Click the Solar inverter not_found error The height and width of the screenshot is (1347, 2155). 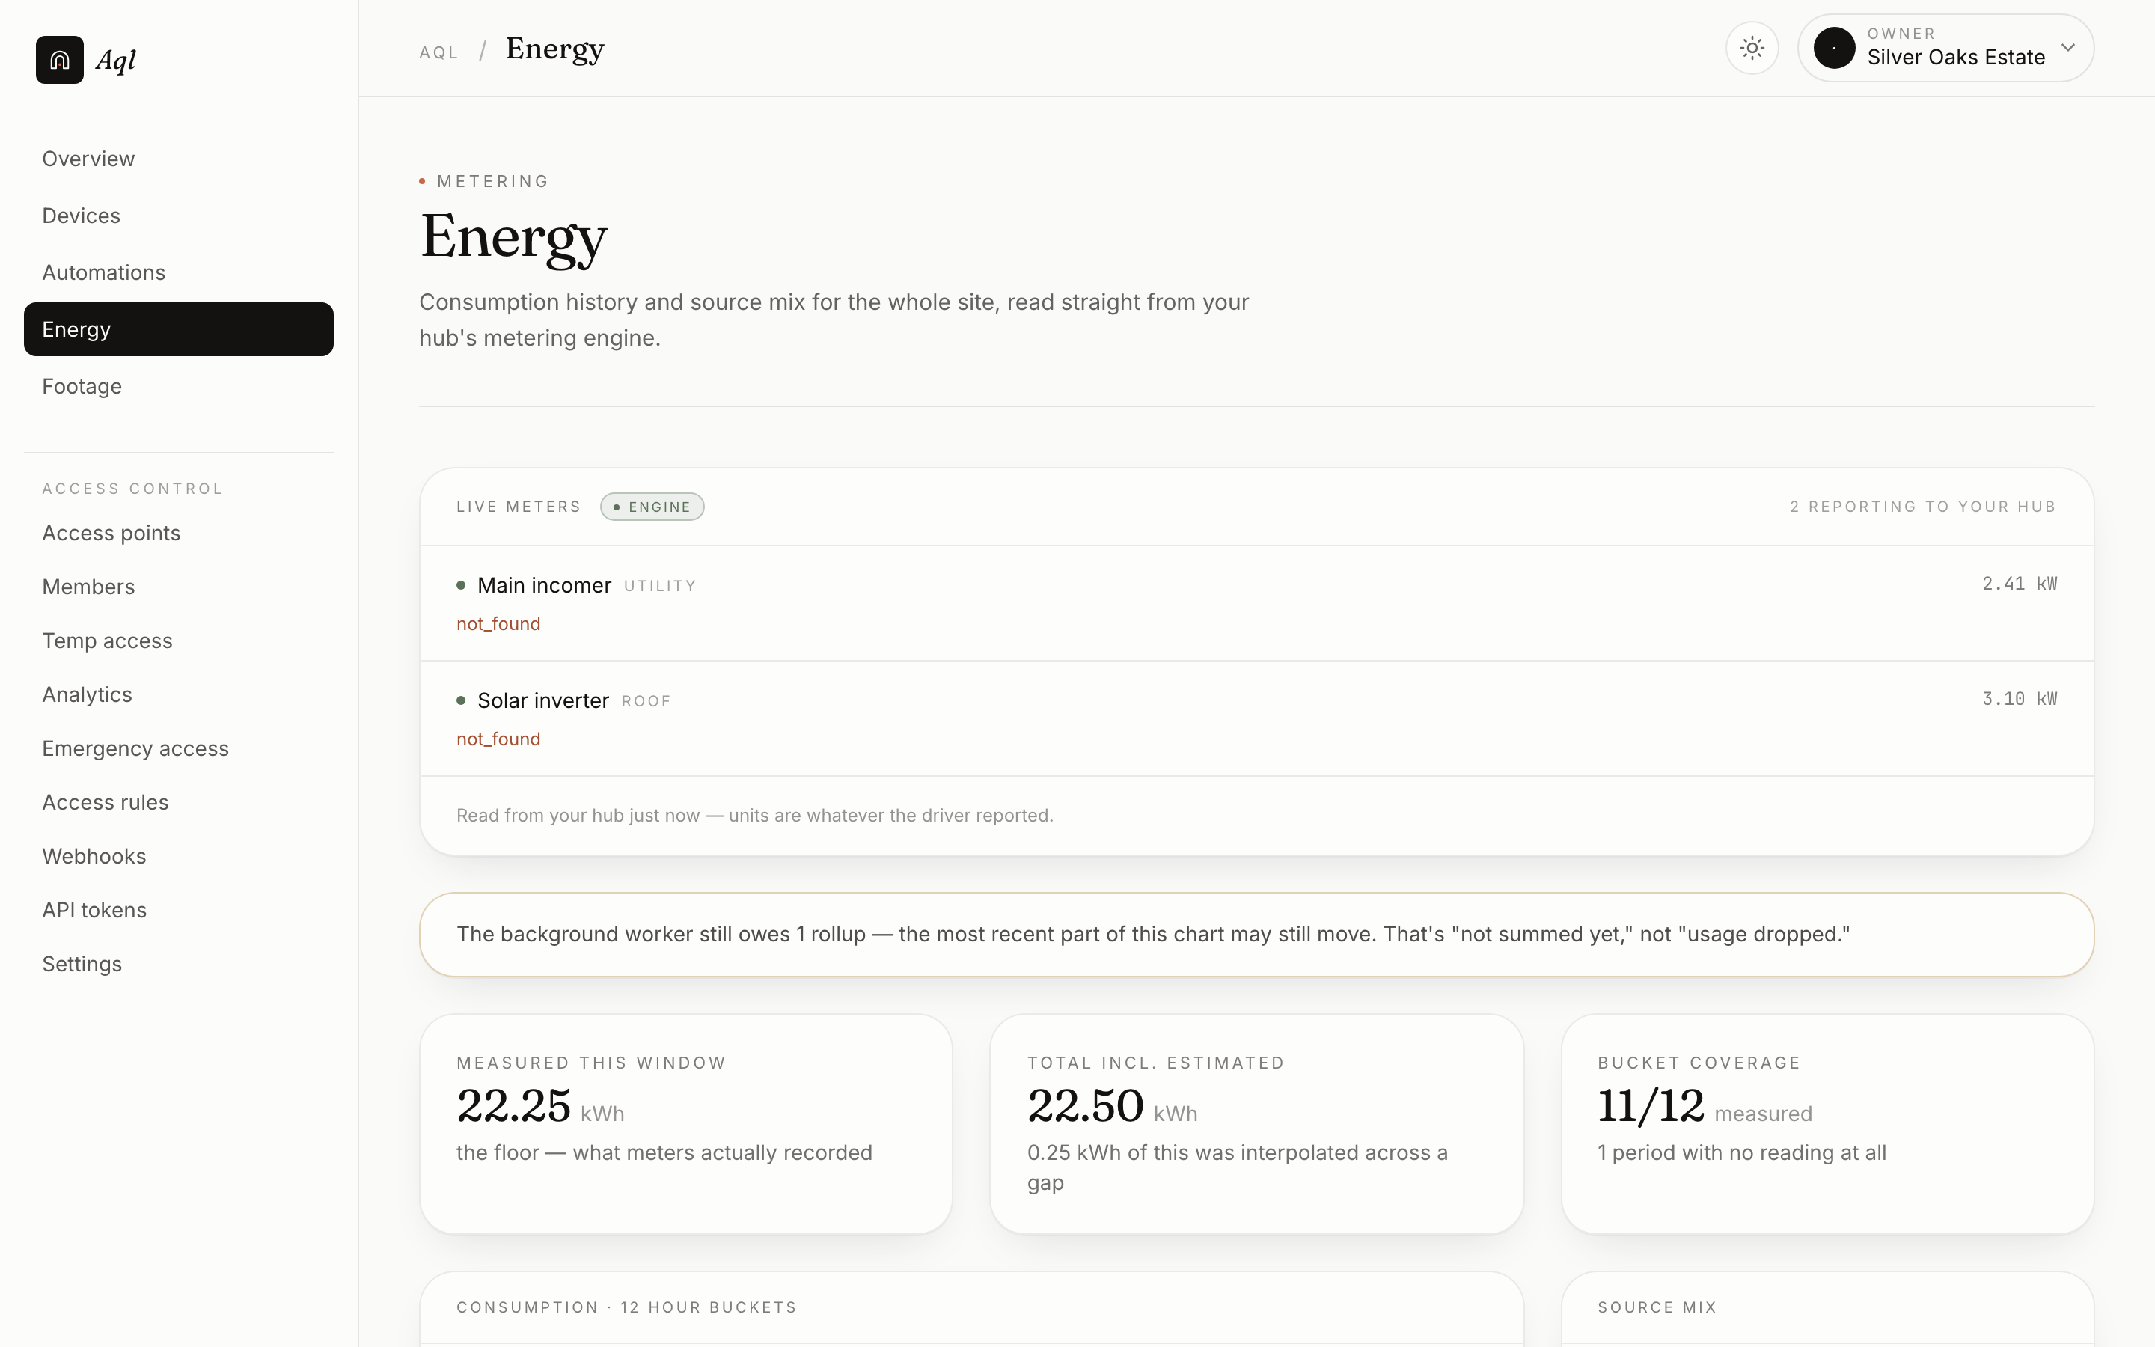pos(498,739)
